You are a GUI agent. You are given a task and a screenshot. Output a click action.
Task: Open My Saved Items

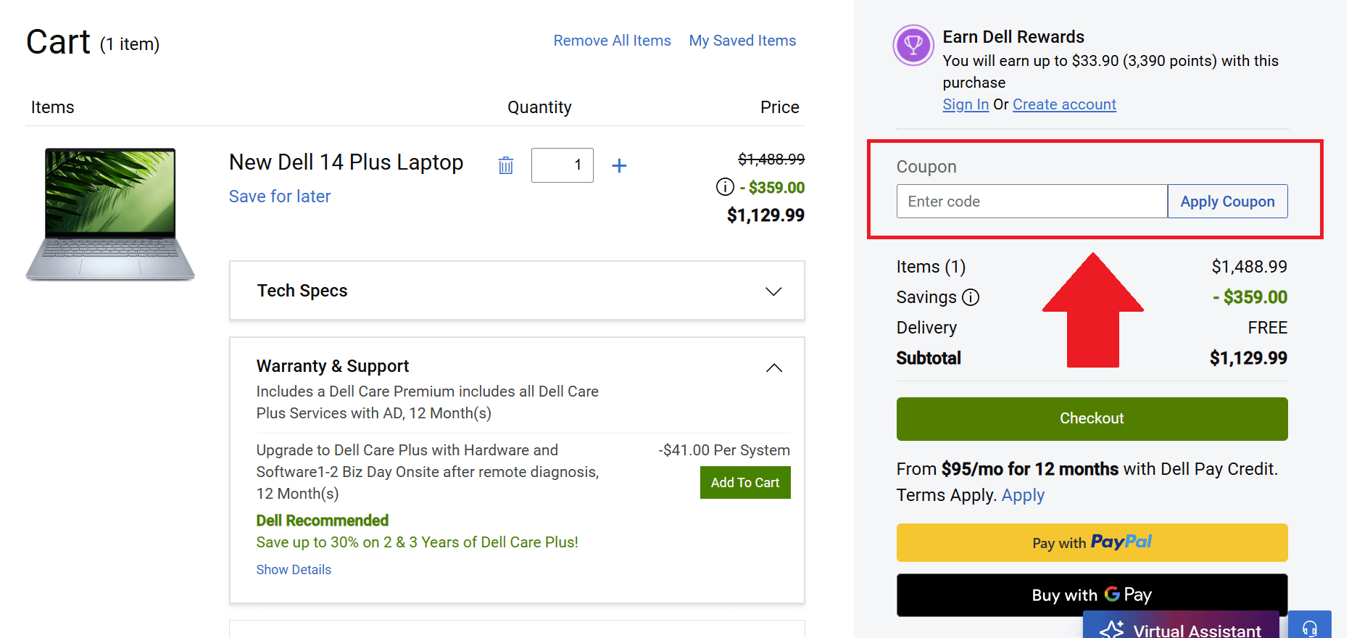742,41
